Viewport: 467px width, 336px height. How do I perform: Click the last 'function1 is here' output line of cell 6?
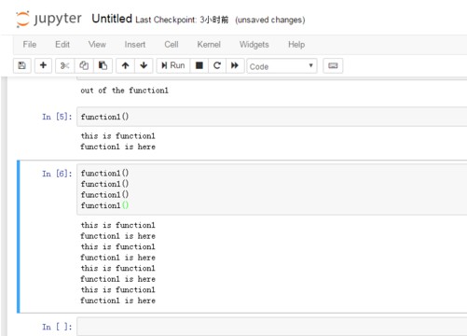(x=117, y=301)
